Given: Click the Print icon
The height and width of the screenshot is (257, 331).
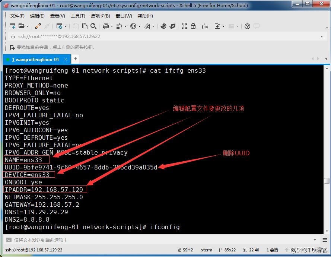Looking at the screenshot, I should coord(105,26).
